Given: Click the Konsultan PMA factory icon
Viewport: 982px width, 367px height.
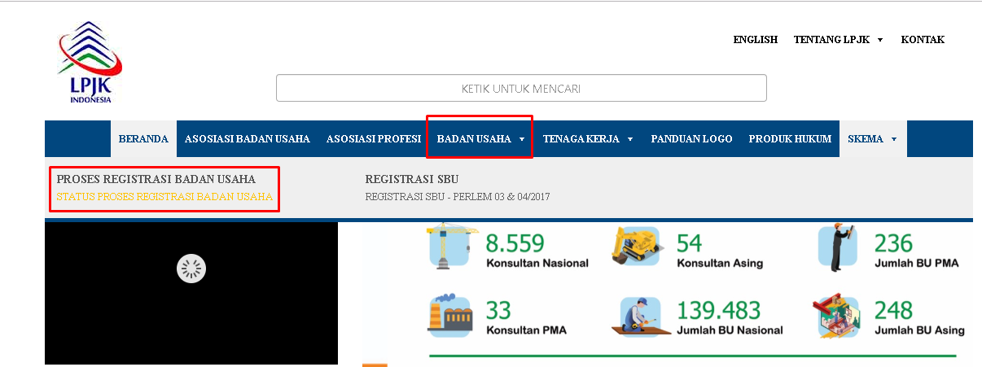Looking at the screenshot, I should (451, 315).
